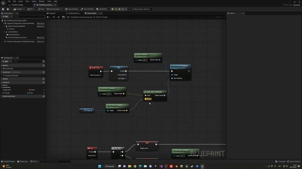Collapse the Capsule Component tree row
This screenshot has width=302, height=169.
click(3, 23)
